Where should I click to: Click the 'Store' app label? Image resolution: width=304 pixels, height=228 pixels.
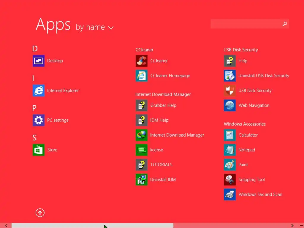[52, 150]
